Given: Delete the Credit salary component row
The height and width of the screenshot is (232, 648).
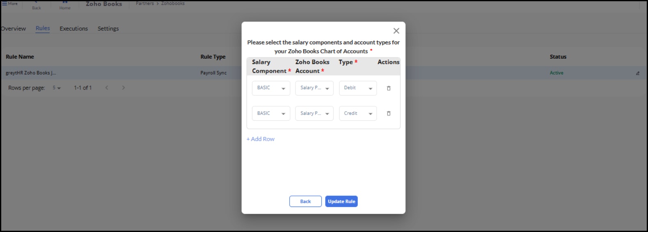Looking at the screenshot, I should tap(389, 113).
